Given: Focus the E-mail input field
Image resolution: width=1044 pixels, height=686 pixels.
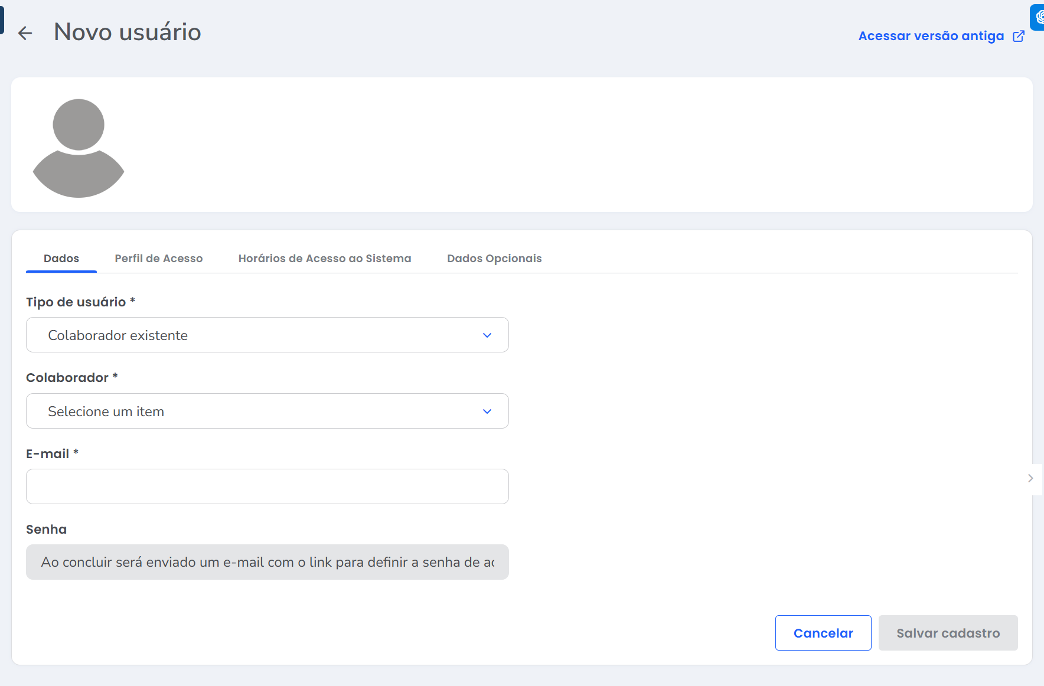Looking at the screenshot, I should [x=267, y=486].
